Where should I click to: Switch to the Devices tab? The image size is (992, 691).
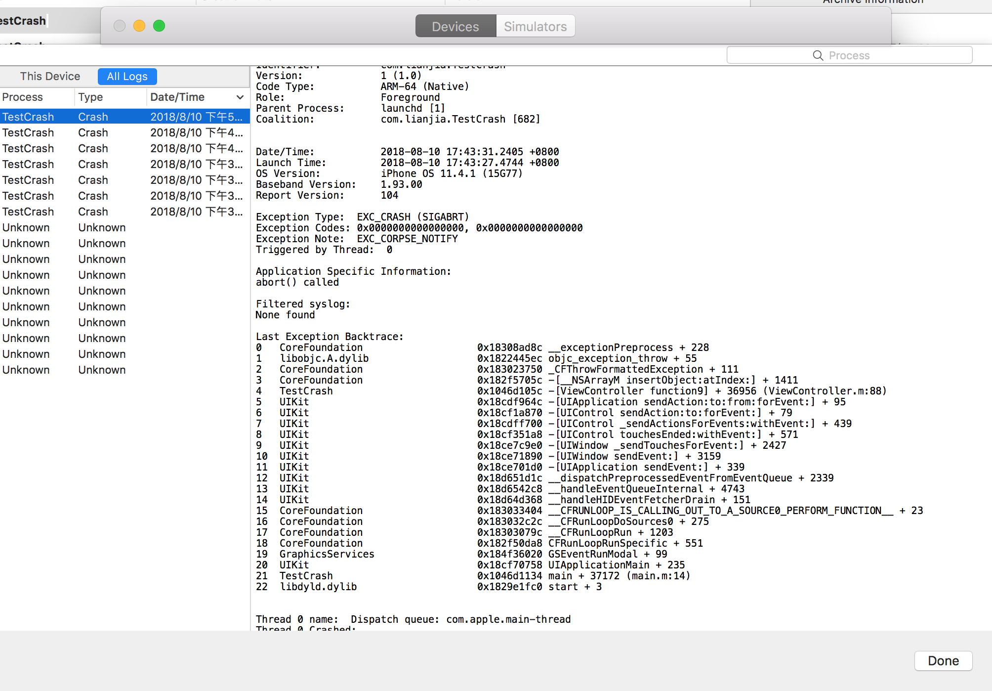[455, 26]
